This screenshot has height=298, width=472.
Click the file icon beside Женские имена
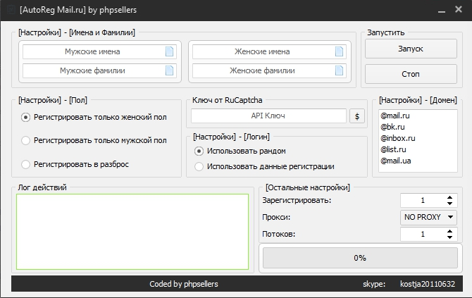point(340,51)
